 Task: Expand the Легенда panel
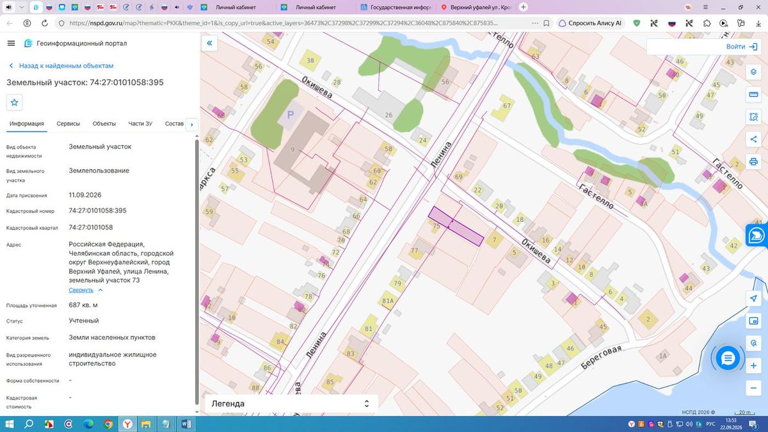point(291,404)
